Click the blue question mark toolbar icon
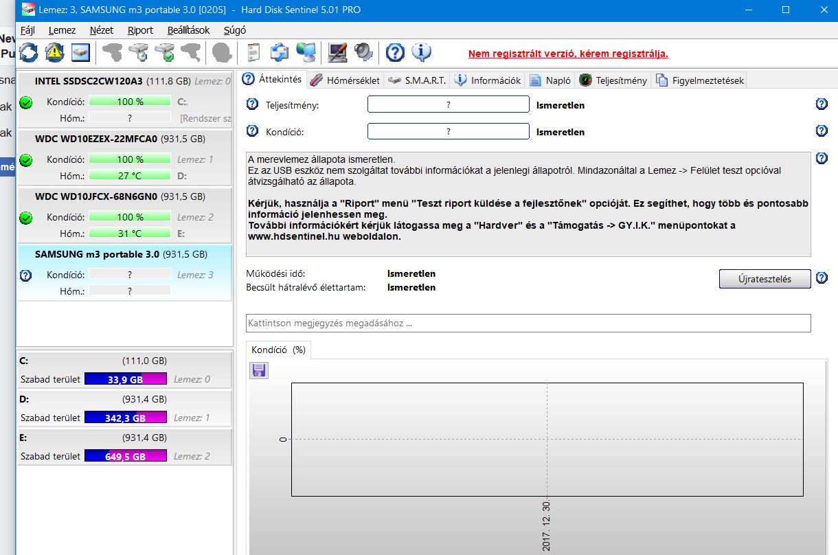This screenshot has height=555, width=838. [395, 52]
